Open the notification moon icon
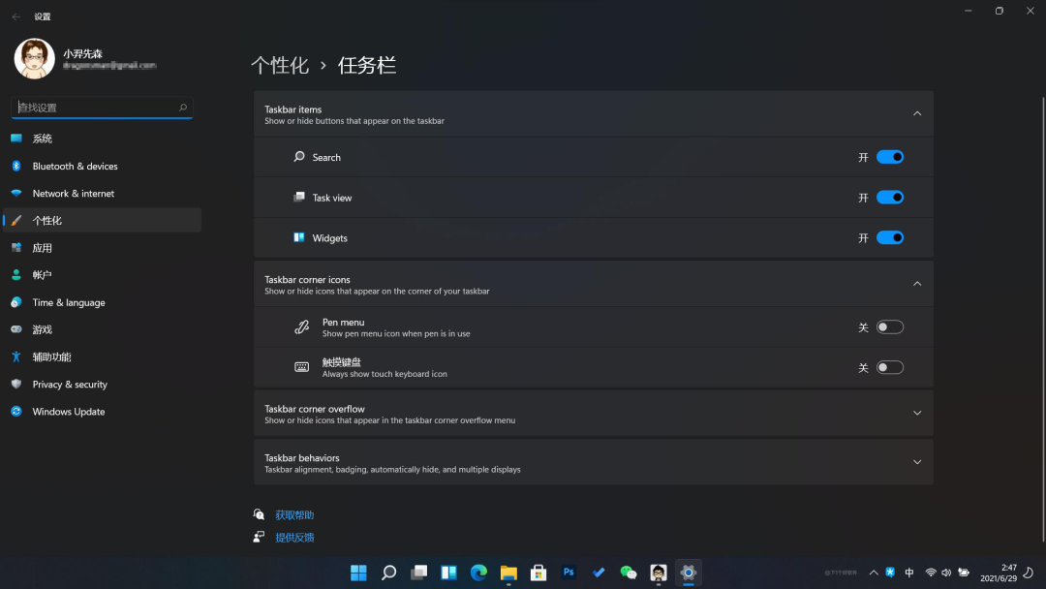1046x589 pixels. click(1029, 573)
